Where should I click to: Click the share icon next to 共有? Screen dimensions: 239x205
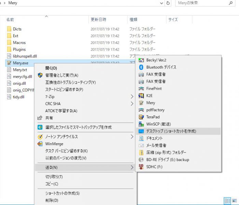point(40,118)
